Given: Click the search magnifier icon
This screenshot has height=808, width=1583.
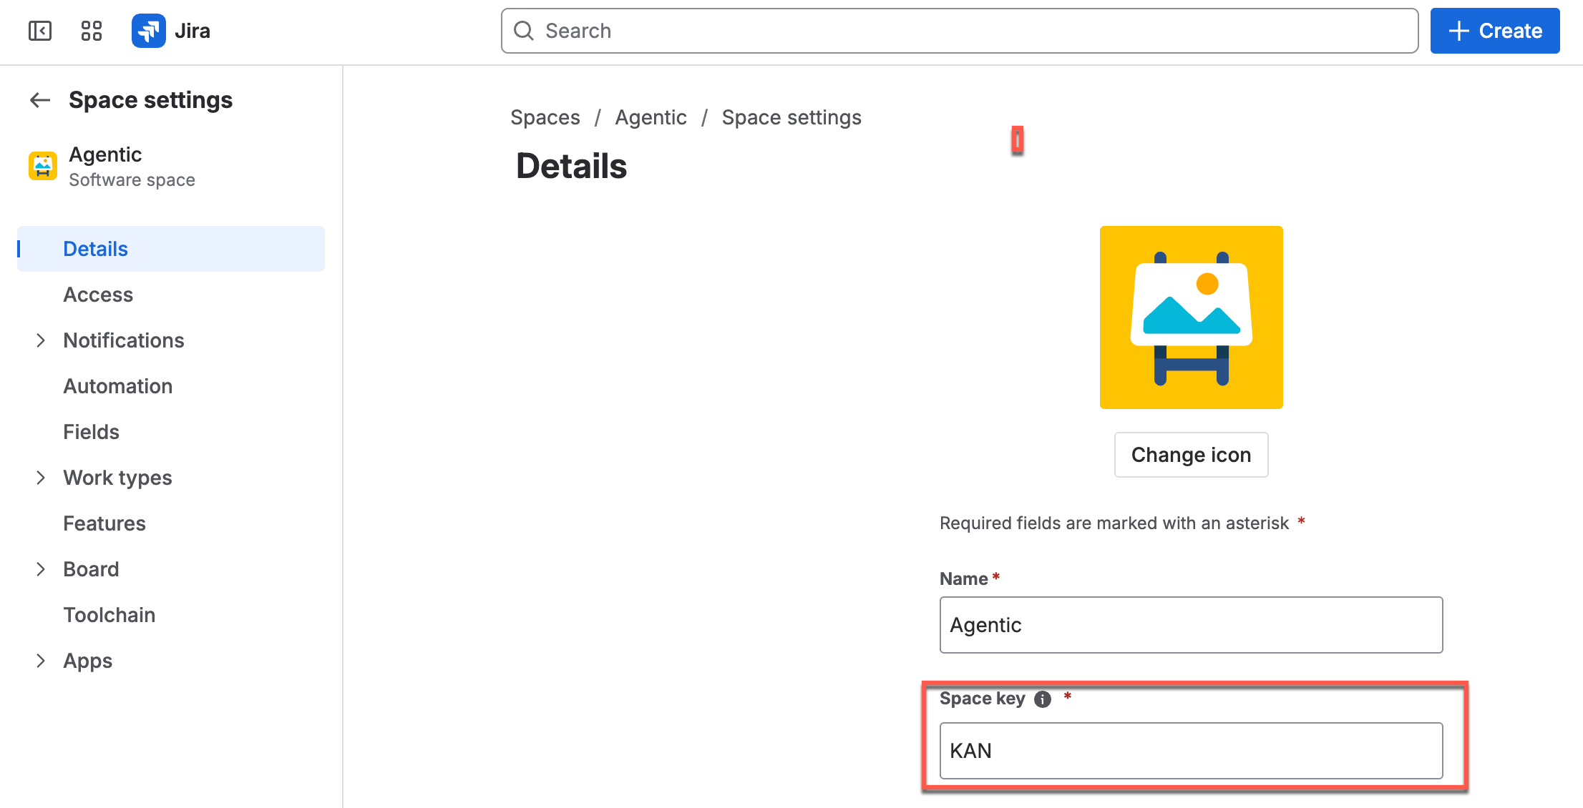Looking at the screenshot, I should click(524, 31).
